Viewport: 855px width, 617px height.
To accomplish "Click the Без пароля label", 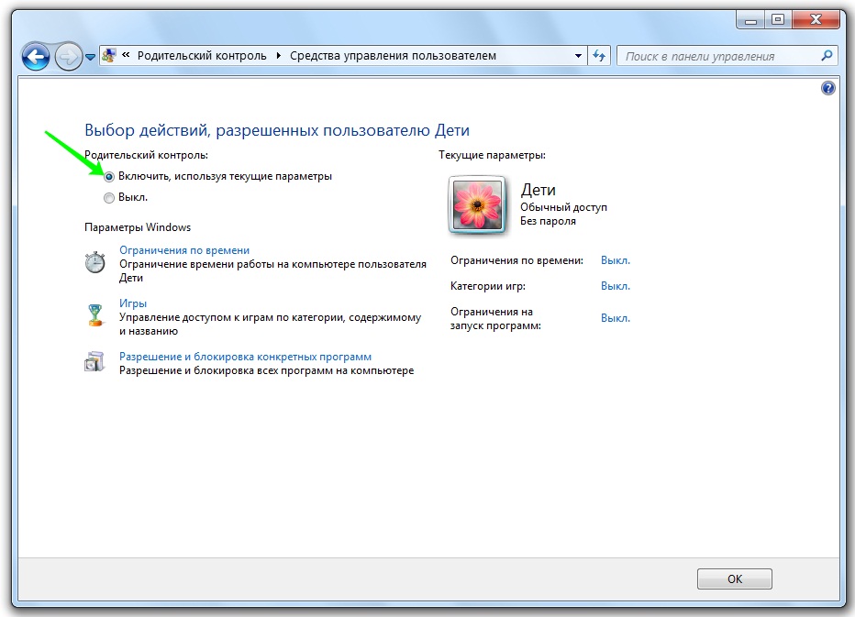I will [x=548, y=221].
